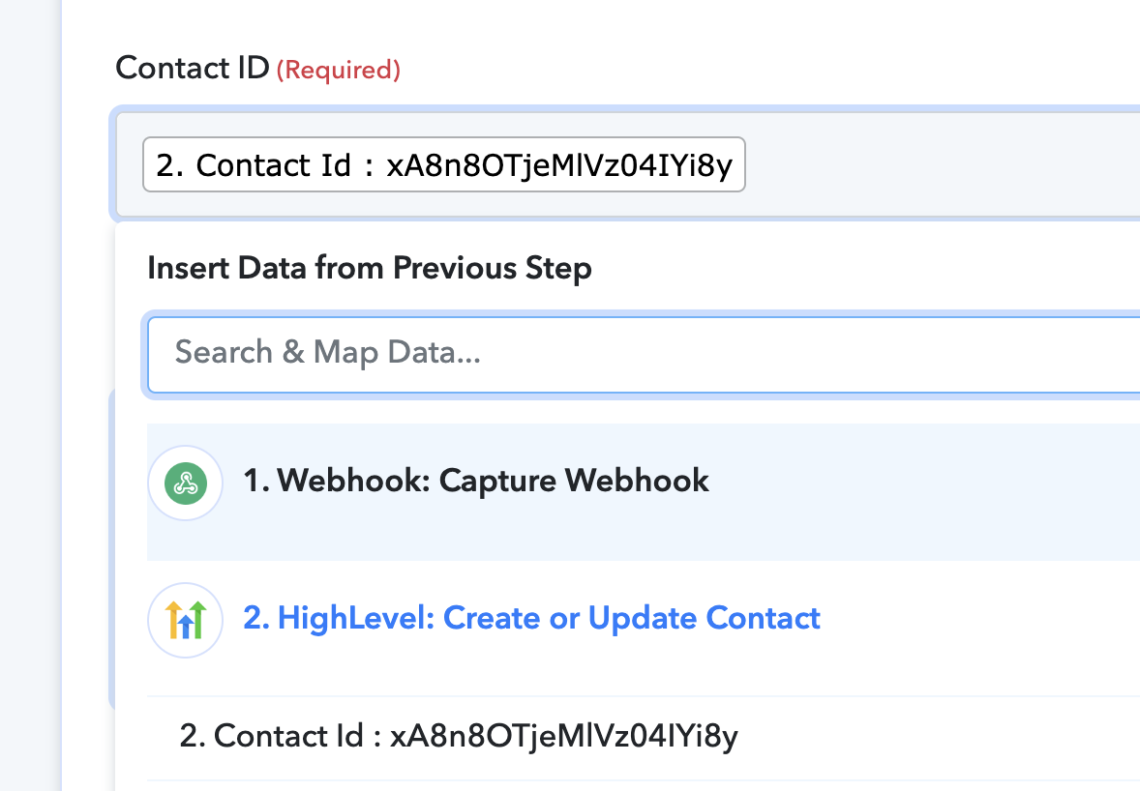This screenshot has width=1140, height=791.
Task: Click the HighLevel arrows logo icon
Action: coord(186,620)
